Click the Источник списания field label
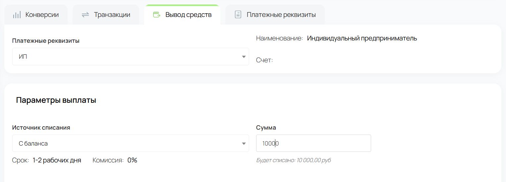Screen dimensions: 506x182 pyautogui.click(x=41, y=128)
